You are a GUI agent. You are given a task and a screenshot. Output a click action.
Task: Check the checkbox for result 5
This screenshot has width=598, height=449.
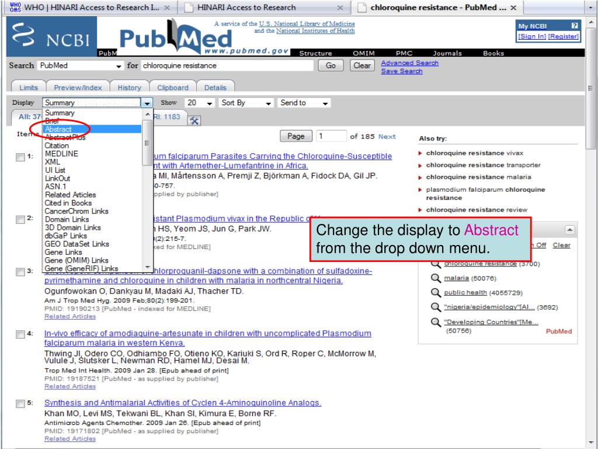pyautogui.click(x=20, y=403)
